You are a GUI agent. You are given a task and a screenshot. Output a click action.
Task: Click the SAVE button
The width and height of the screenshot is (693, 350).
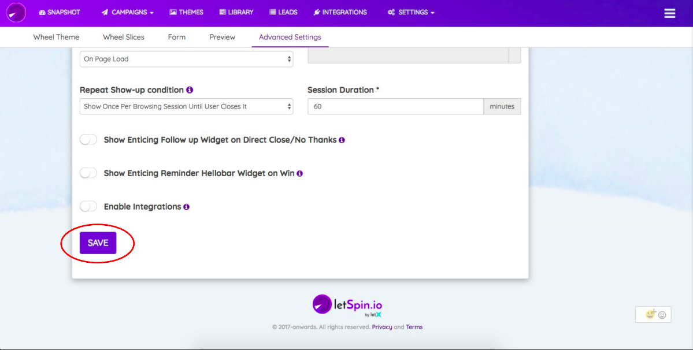coord(98,243)
